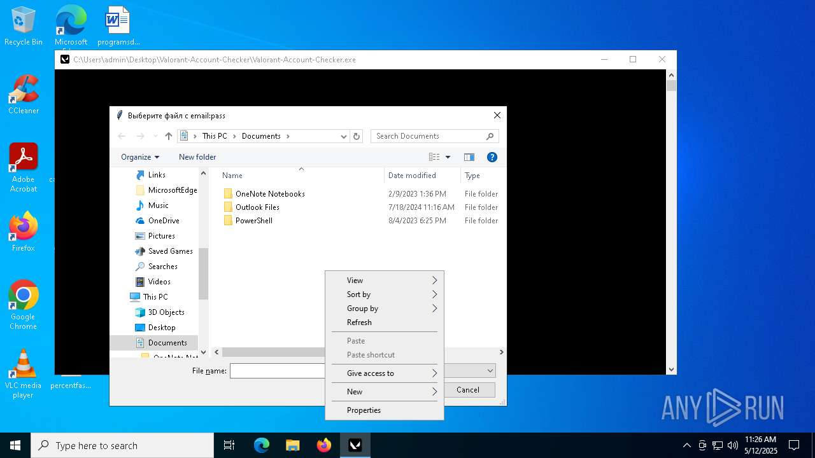Image resolution: width=815 pixels, height=458 pixels.
Task: Open the notifications center icon
Action: click(794, 445)
